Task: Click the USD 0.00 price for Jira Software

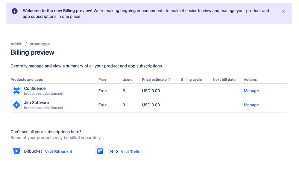Action: tap(151, 105)
